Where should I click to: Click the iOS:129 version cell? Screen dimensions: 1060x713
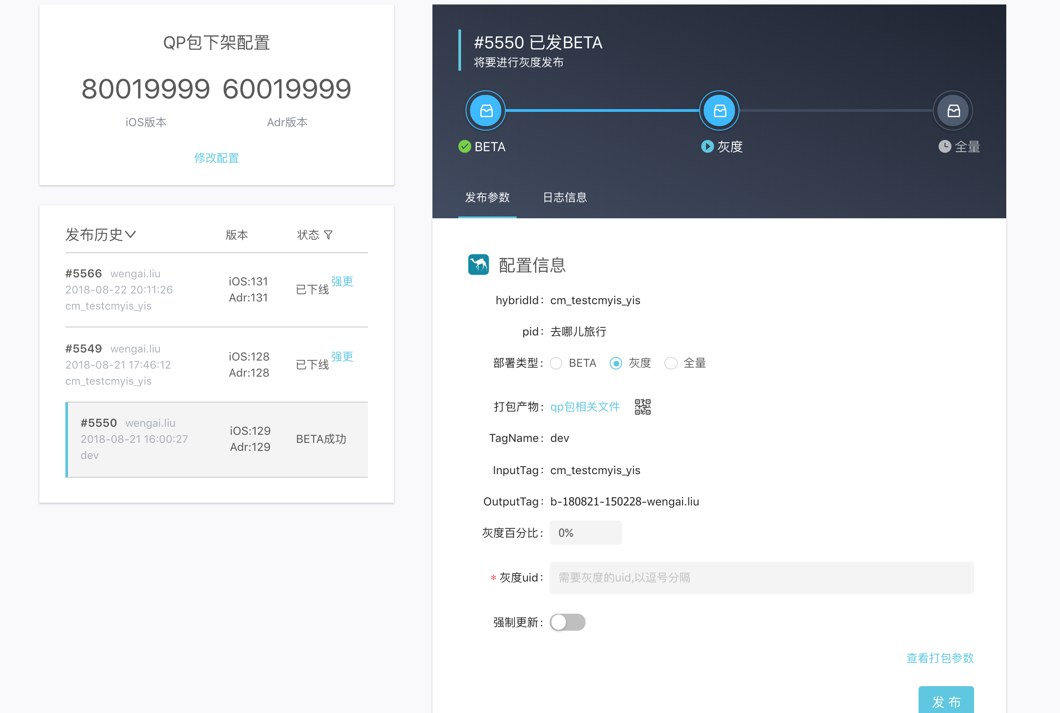click(250, 431)
